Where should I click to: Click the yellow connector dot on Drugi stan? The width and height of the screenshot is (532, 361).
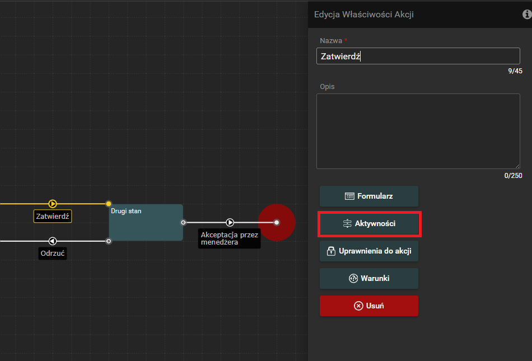109,204
